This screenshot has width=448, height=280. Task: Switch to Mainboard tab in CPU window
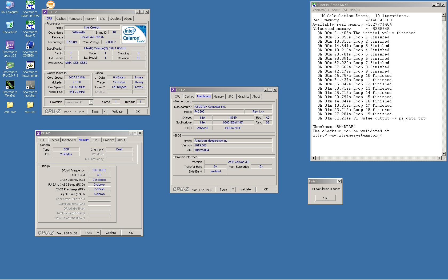tap(75, 19)
